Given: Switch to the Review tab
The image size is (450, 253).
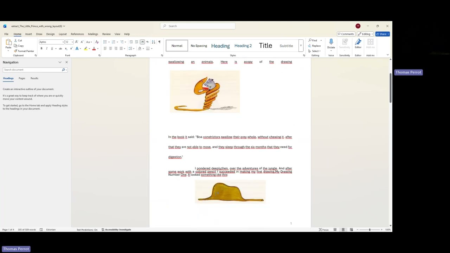Looking at the screenshot, I should click(106, 34).
